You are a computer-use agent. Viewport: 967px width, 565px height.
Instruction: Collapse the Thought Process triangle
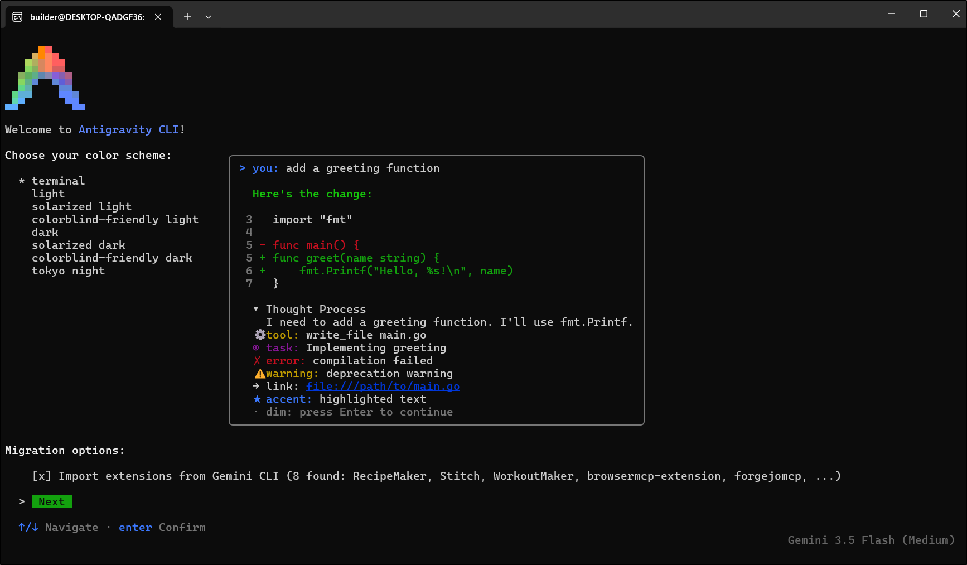(x=256, y=309)
